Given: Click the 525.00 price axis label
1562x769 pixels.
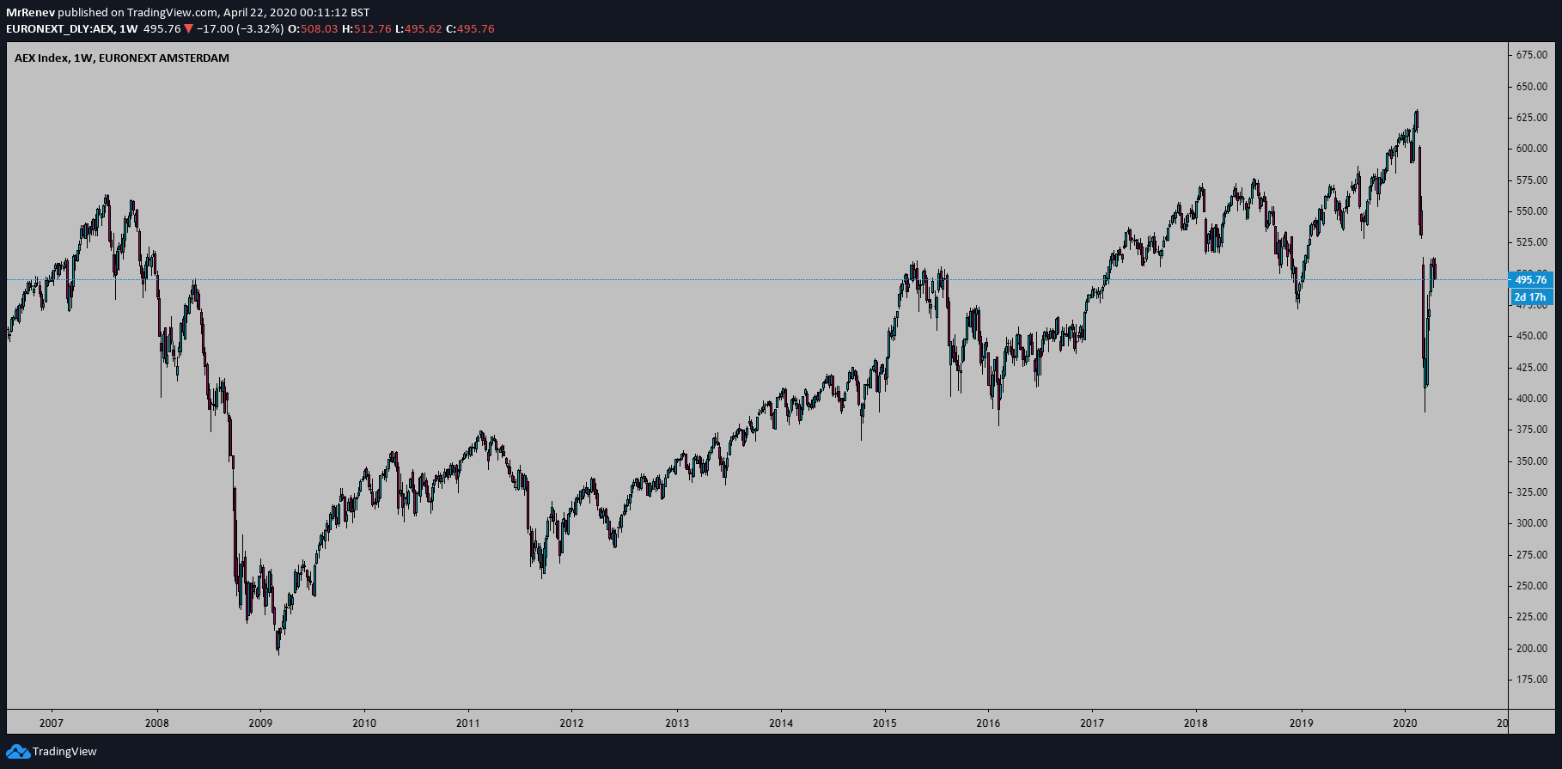Looking at the screenshot, I should pos(1532,242).
